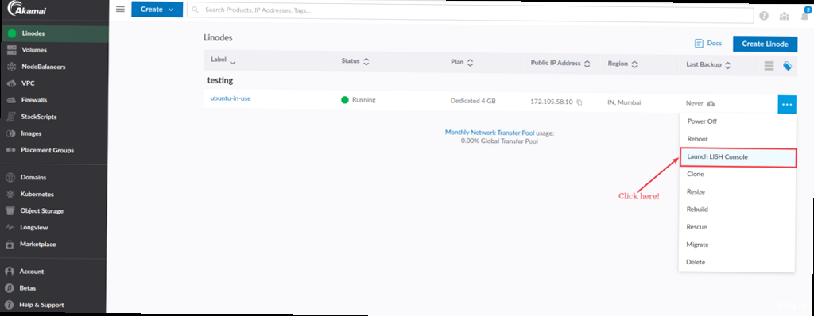Viewport: 814px width, 316px height.
Task: Open the Docs link
Action: click(x=708, y=44)
